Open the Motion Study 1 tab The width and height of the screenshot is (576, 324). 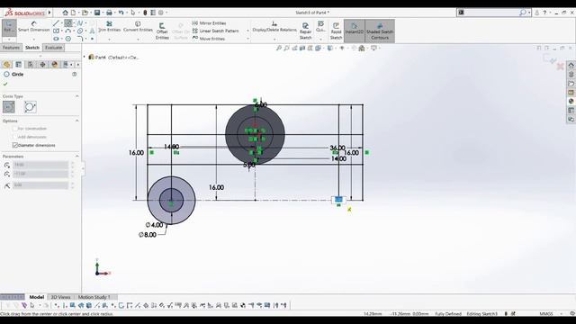(94, 297)
